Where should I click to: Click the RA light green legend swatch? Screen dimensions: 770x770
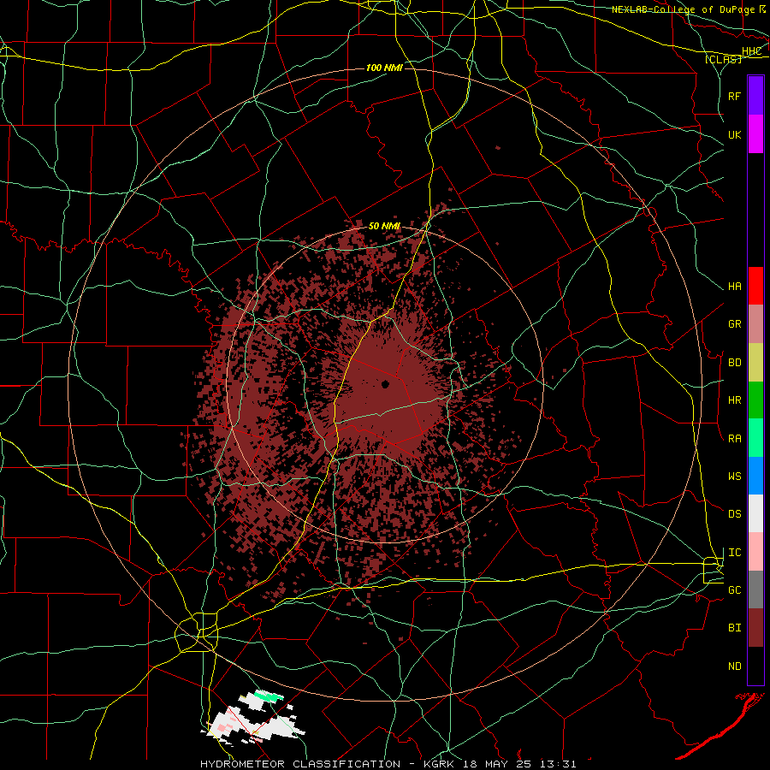coord(755,438)
